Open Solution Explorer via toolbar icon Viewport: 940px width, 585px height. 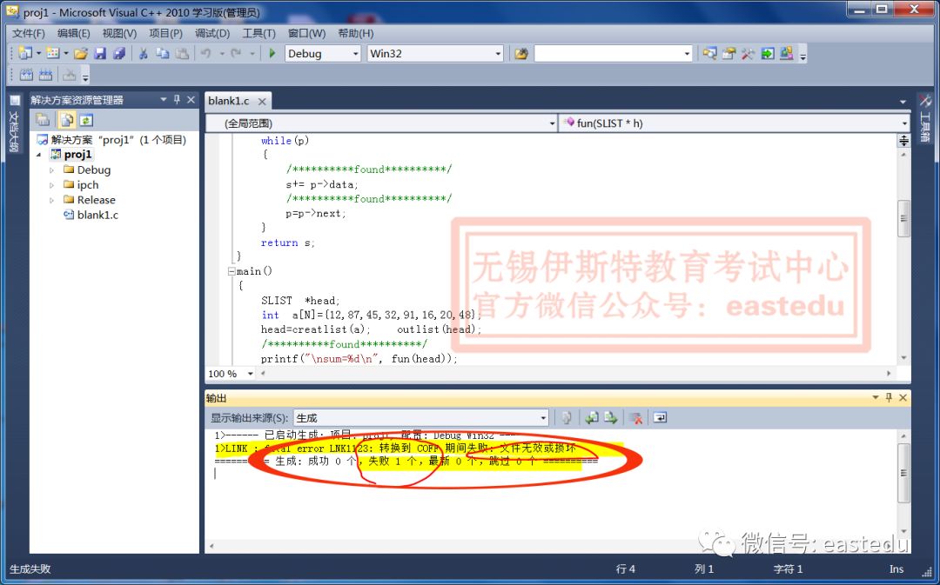pos(710,54)
